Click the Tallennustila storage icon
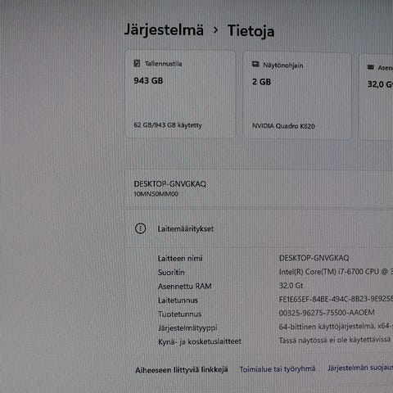393x393 pixels. [x=137, y=63]
